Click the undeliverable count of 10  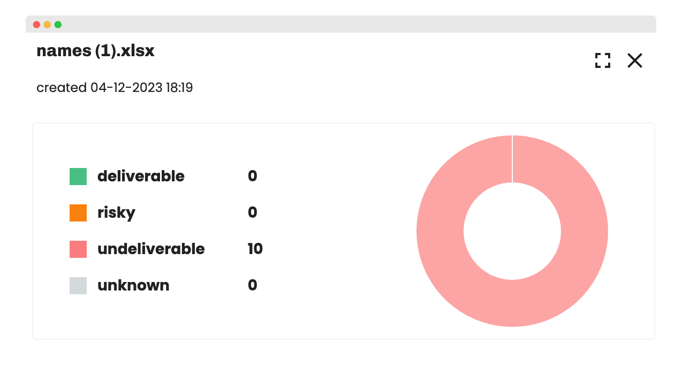click(255, 249)
